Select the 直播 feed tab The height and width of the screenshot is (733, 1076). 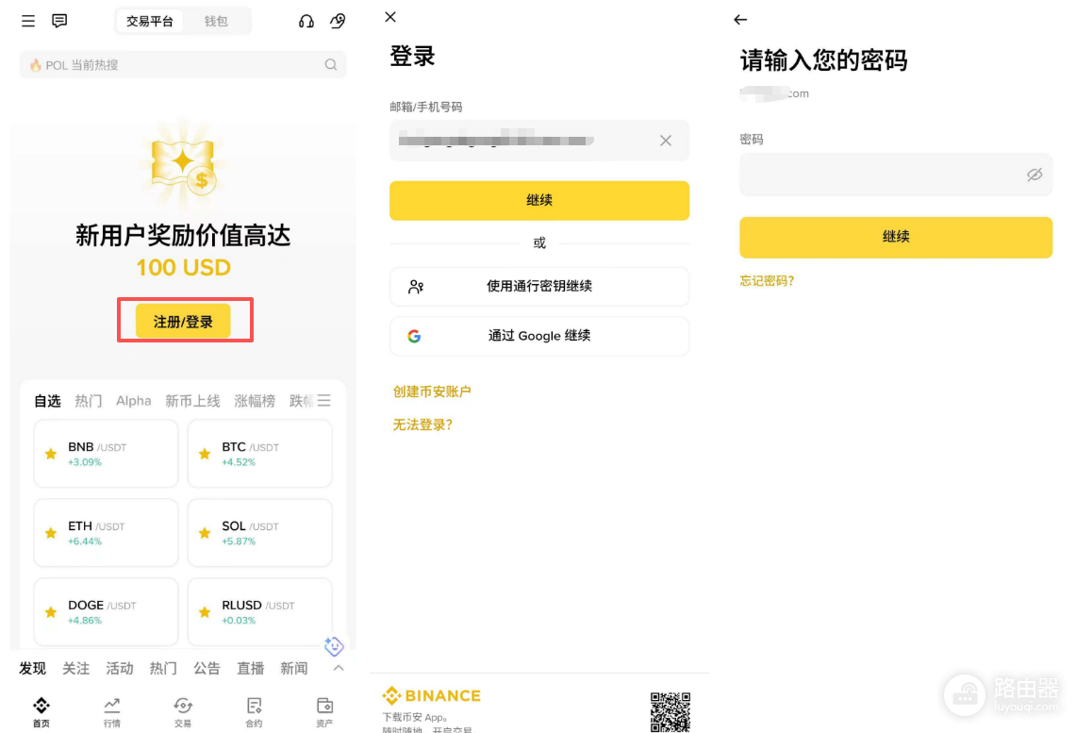[x=251, y=669]
